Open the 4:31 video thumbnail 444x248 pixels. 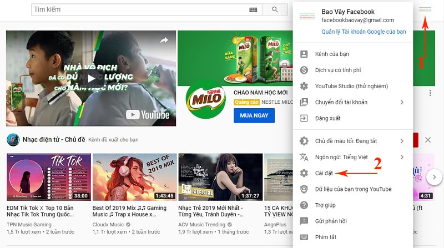click(423, 177)
